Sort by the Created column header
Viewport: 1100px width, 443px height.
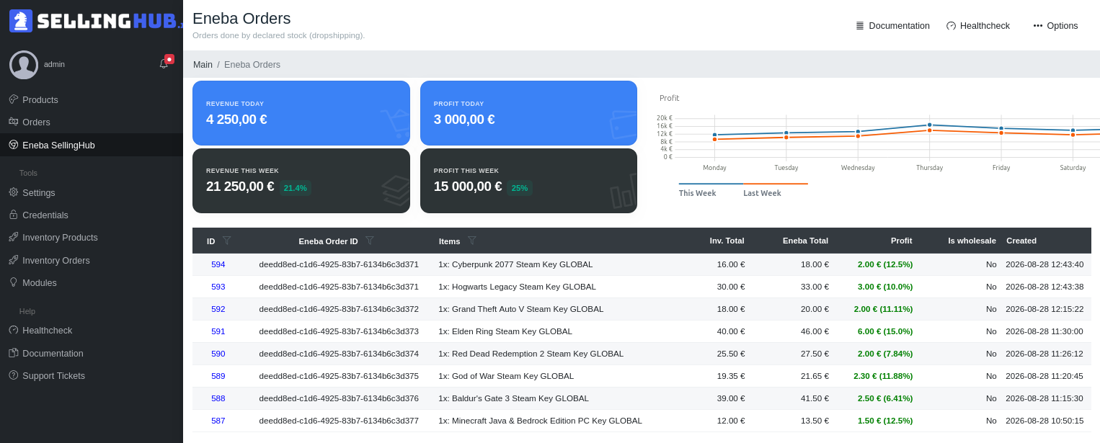(x=1021, y=241)
